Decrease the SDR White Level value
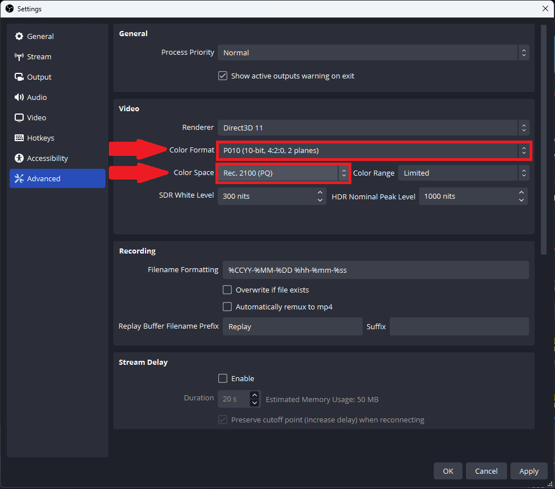The image size is (555, 489). point(320,200)
